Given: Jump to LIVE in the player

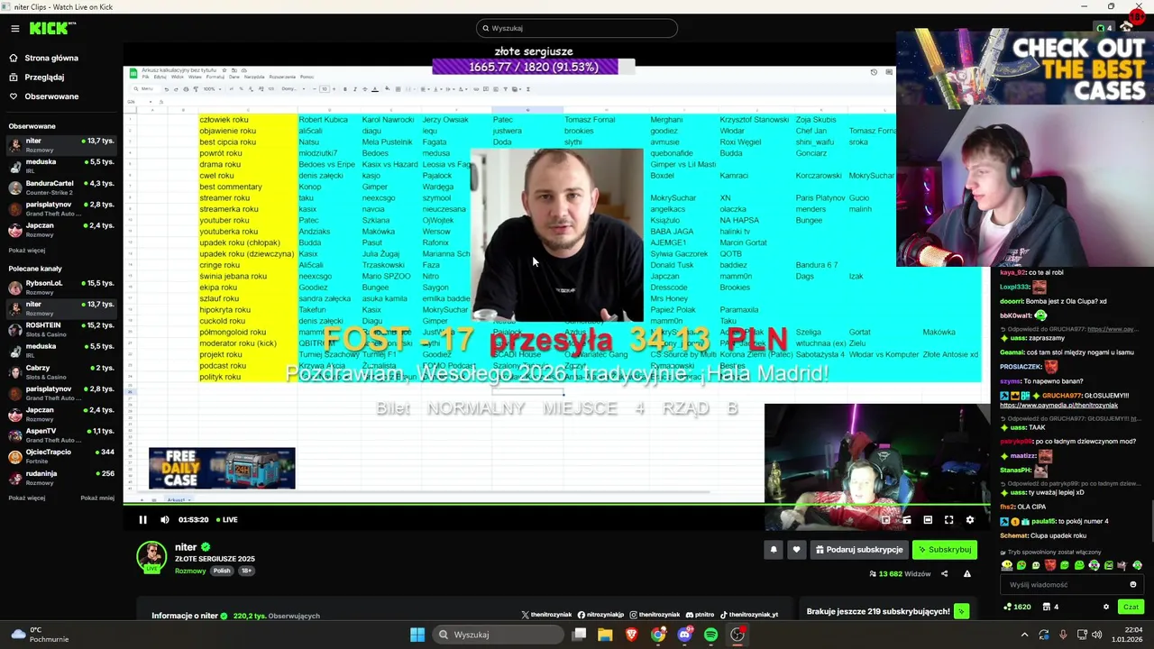Looking at the screenshot, I should 226,519.
